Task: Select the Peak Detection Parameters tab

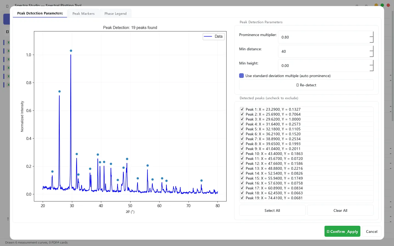Action: point(40,13)
